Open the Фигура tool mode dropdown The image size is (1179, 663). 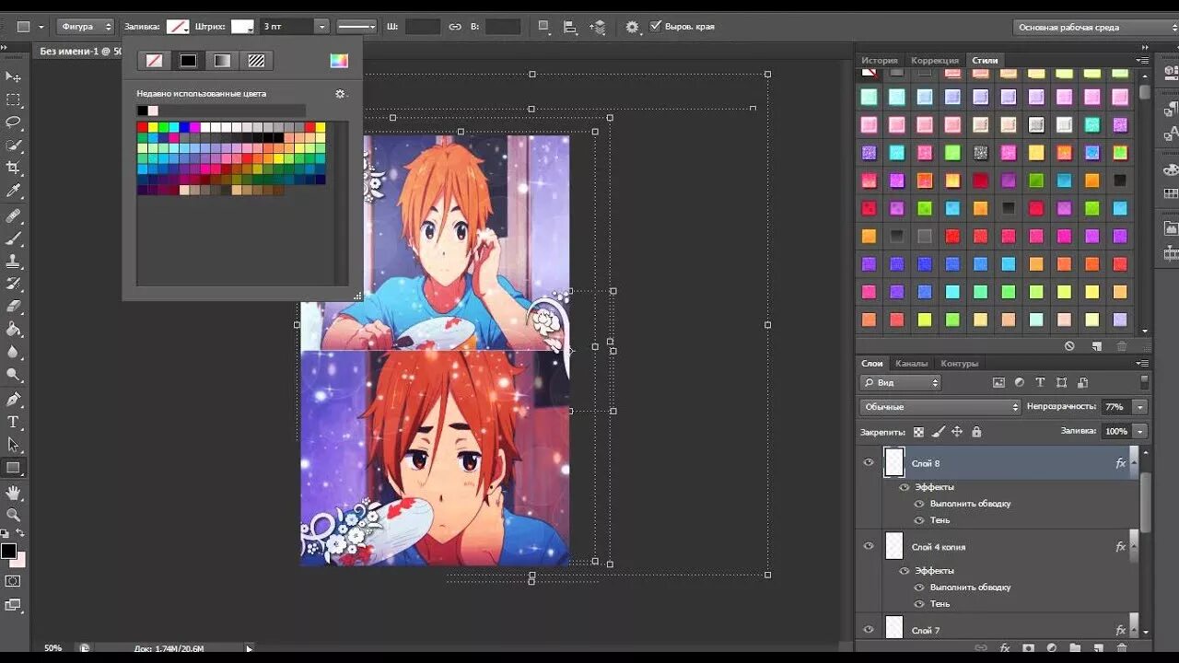click(x=85, y=27)
